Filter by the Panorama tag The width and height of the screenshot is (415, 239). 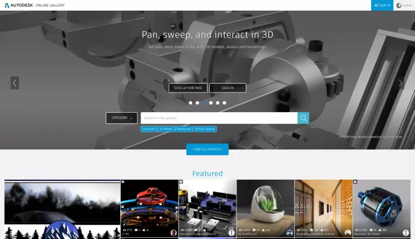(184, 129)
